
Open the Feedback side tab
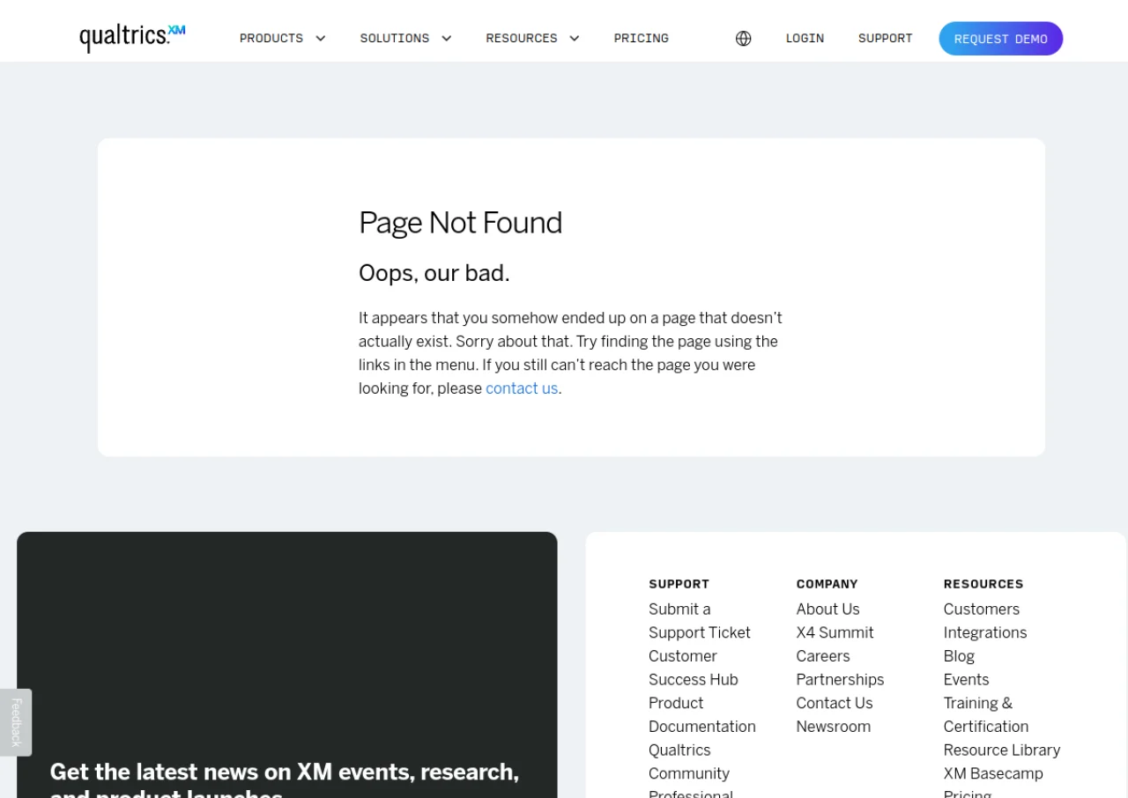coord(16,722)
